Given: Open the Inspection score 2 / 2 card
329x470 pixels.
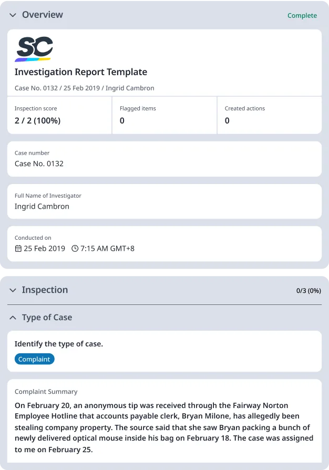Looking at the screenshot, I should (59, 115).
